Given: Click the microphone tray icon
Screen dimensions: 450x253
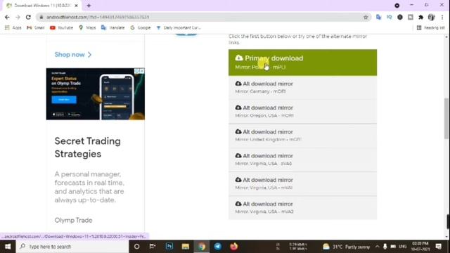Looking at the screenshot, I should pos(385,247).
